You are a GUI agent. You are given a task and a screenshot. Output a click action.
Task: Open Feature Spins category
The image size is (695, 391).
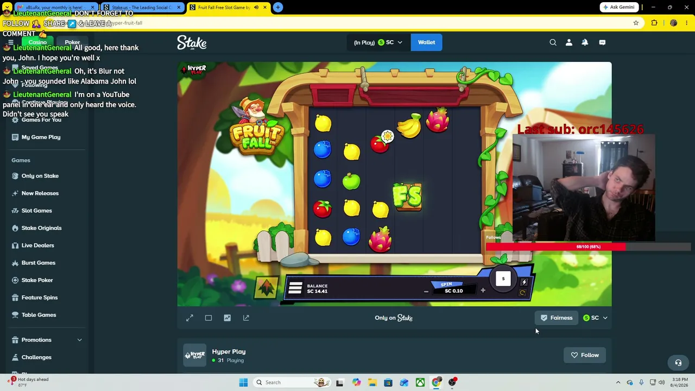point(40,298)
